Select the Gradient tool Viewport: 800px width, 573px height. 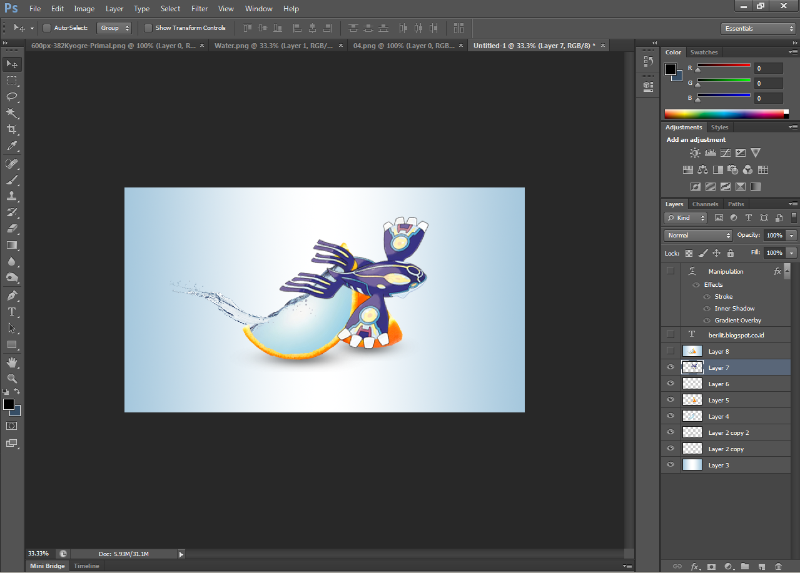pos(12,245)
